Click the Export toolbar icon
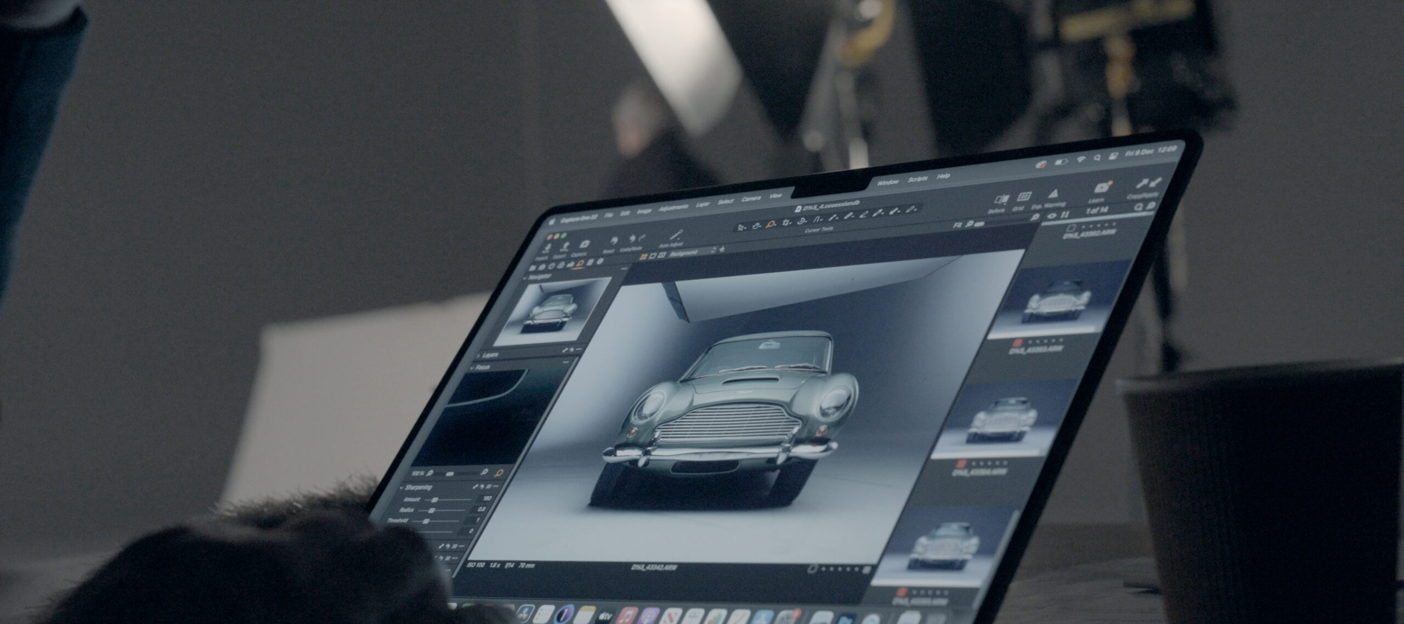 point(565,247)
